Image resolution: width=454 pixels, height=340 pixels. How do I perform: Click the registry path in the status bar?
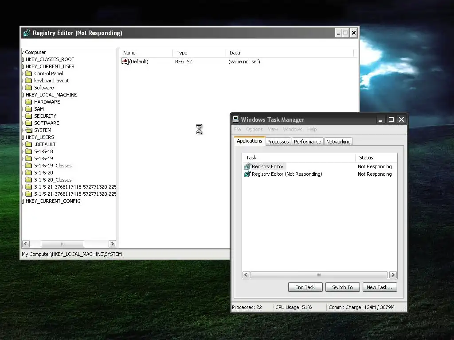(x=72, y=254)
